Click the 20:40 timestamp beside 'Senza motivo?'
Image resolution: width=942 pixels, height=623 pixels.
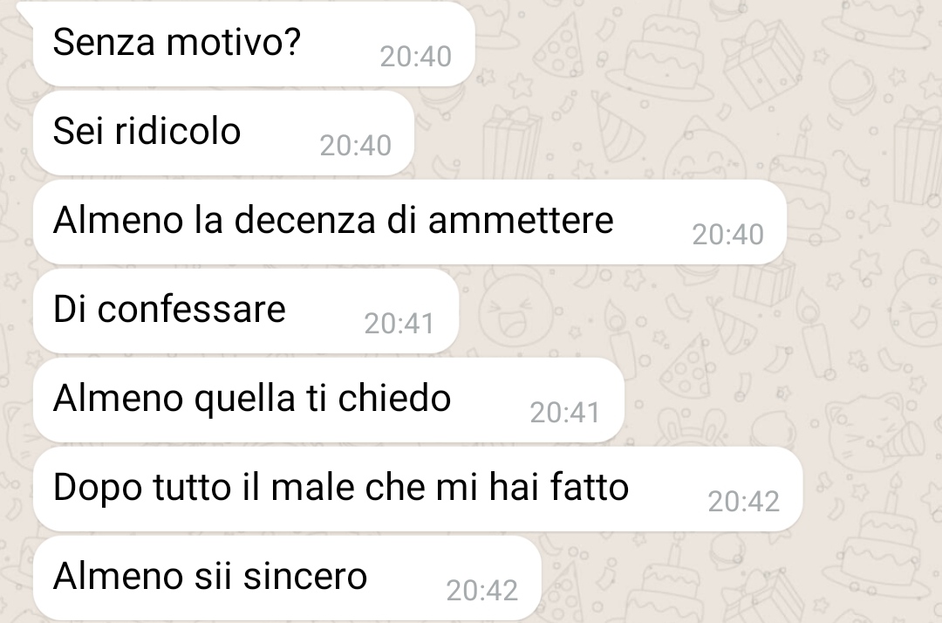(416, 57)
